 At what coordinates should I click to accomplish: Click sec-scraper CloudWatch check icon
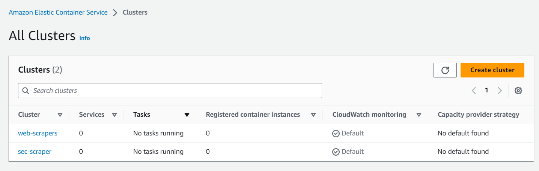pos(336,152)
